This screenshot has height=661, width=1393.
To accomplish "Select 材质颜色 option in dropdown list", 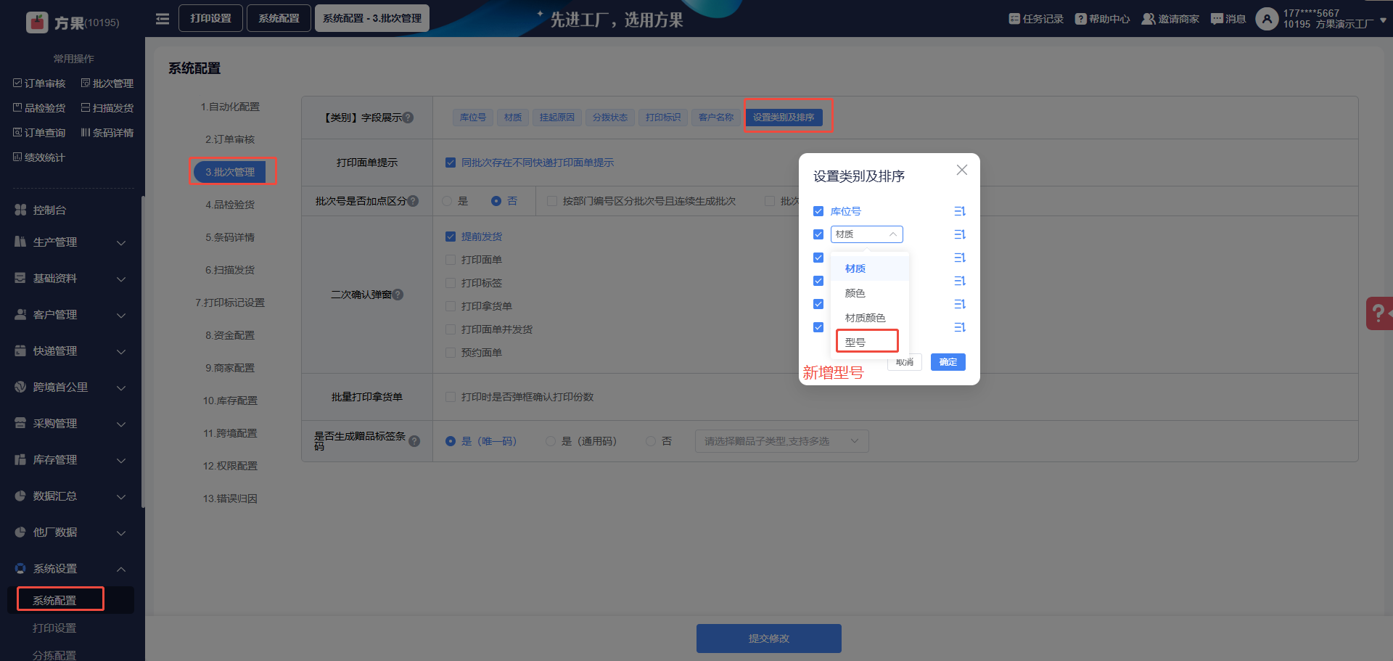I will coord(869,318).
